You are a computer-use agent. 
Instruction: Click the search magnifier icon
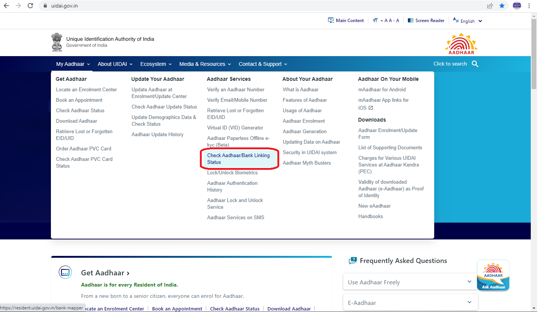coord(475,64)
